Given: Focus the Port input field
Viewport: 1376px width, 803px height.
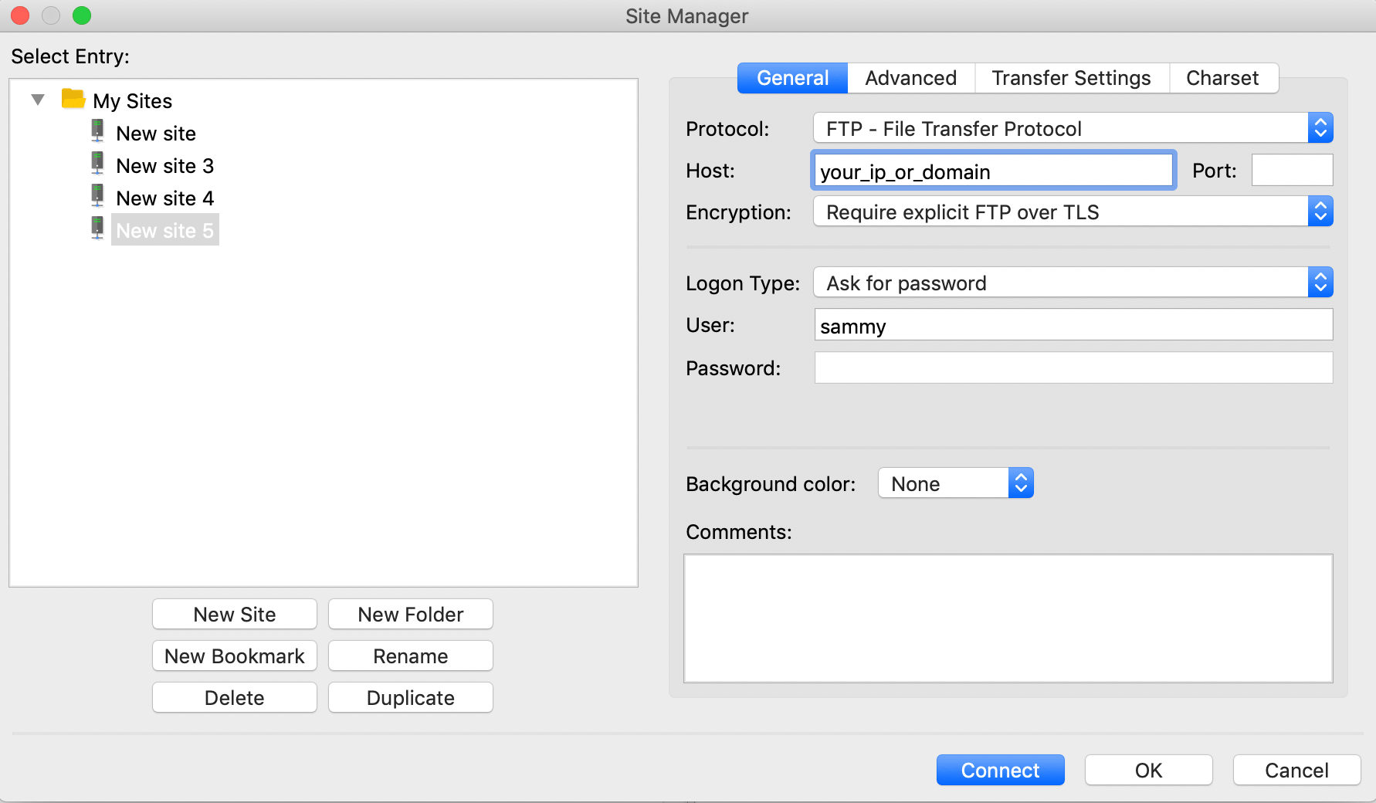Looking at the screenshot, I should point(1292,171).
